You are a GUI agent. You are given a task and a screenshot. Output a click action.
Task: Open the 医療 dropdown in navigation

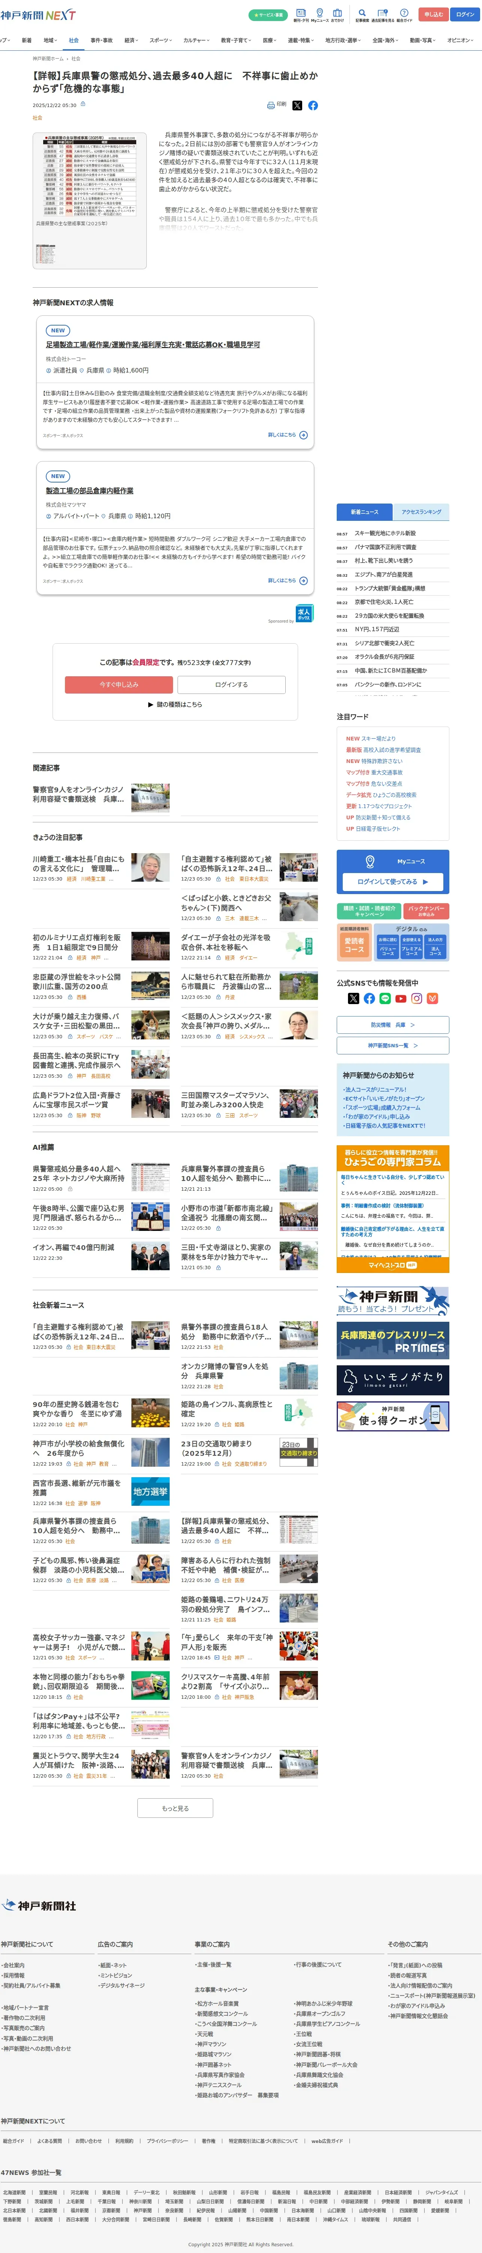pos(270,40)
